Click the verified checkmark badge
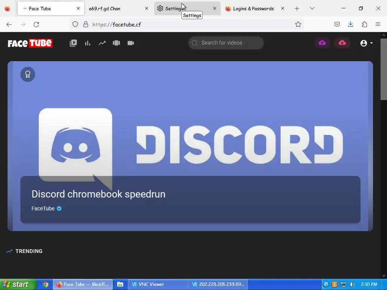Screen dimensions: 387x290 click(59, 208)
